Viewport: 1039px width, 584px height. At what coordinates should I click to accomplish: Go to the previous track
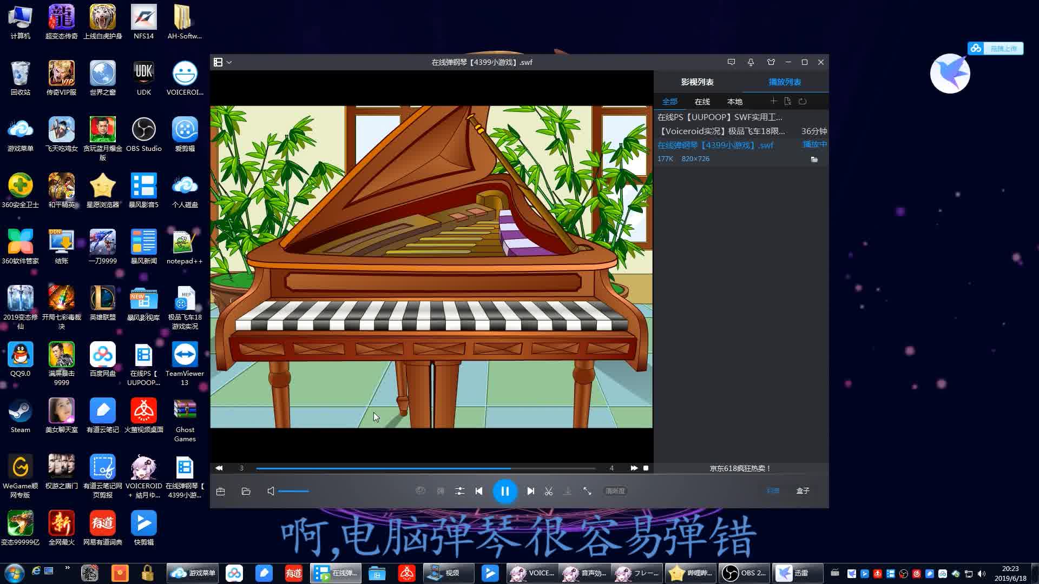[x=479, y=491]
